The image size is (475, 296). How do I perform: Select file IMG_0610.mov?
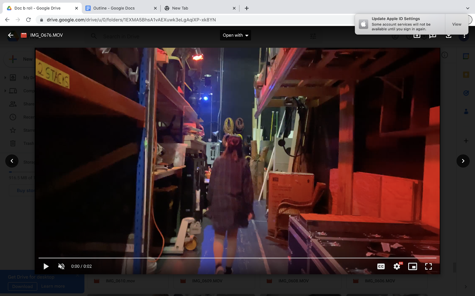[128, 281]
